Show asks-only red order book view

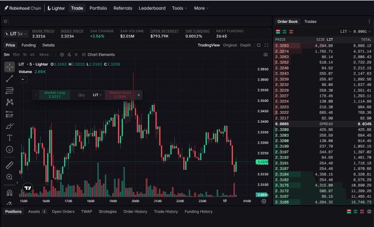pos(291,31)
